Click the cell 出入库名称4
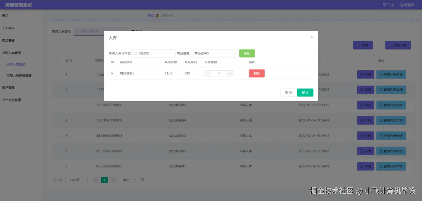Image resolution: width=422 pixels, height=201 pixels. tap(177, 120)
